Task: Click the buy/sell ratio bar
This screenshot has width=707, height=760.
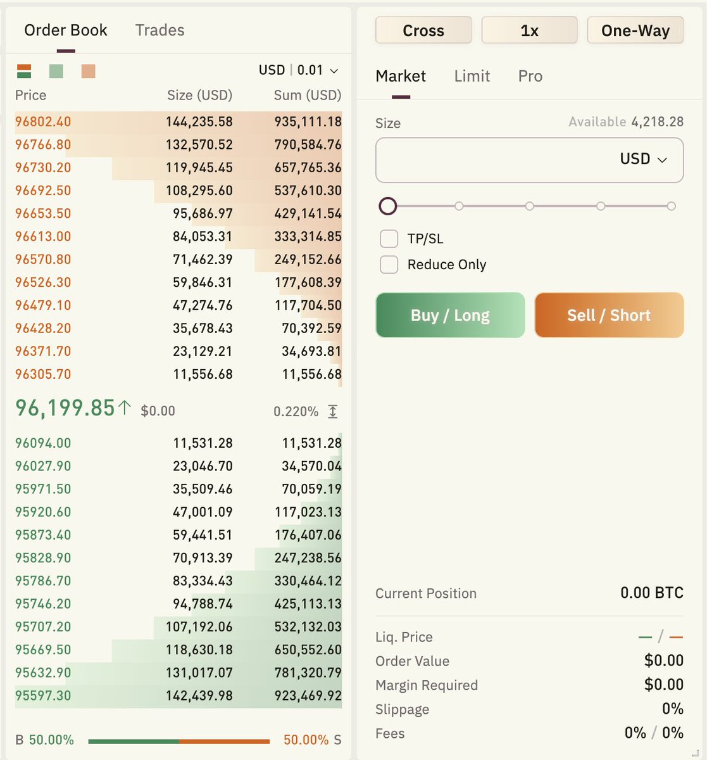Action: (x=179, y=741)
